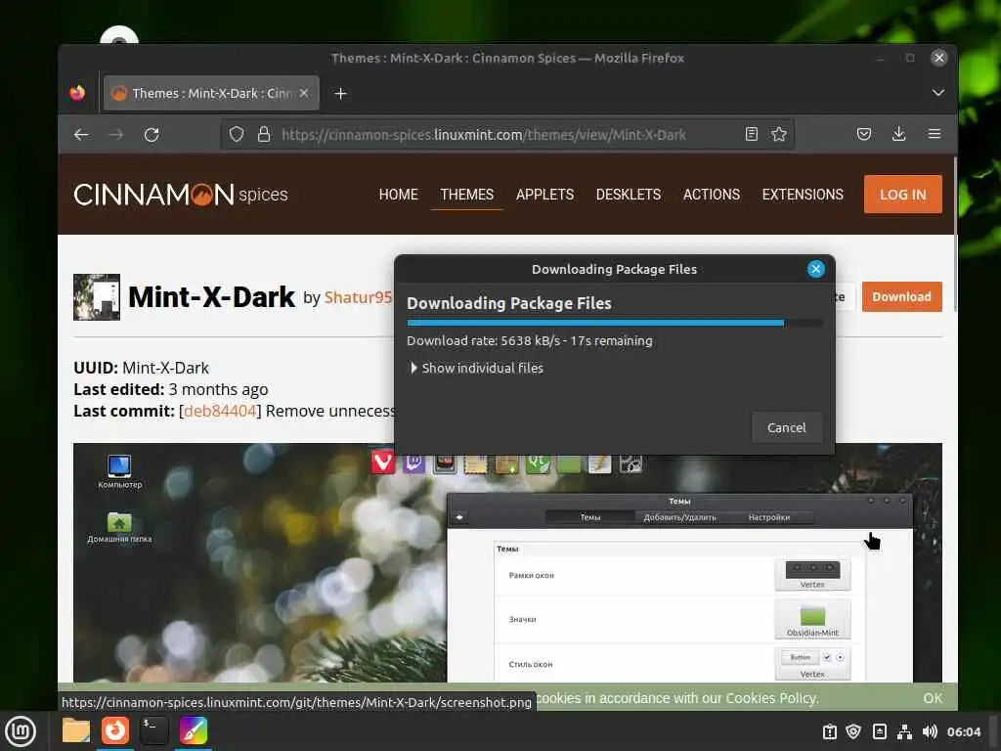The height and width of the screenshot is (751, 1001).
Task: Open Firefox hamburger menu
Action: point(934,133)
